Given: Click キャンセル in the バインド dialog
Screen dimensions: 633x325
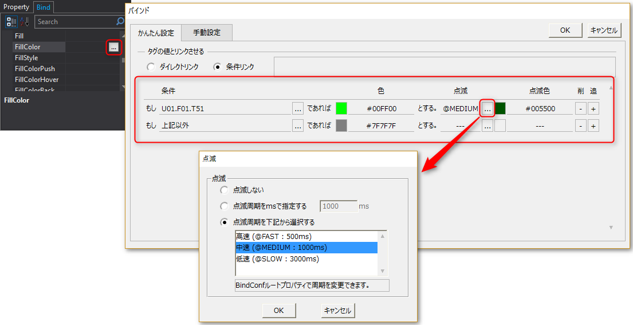Looking at the screenshot, I should [604, 30].
